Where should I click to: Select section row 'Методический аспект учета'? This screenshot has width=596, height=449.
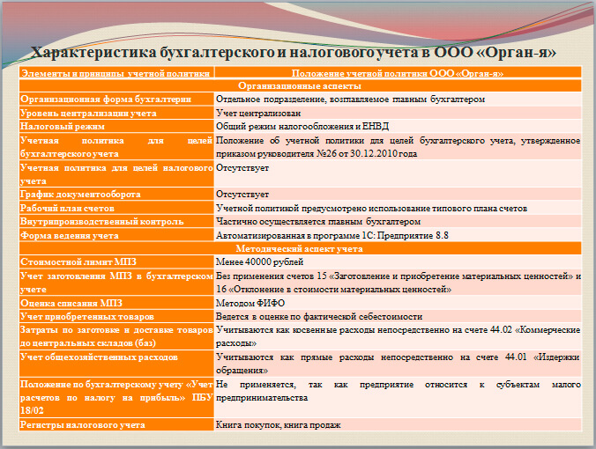tap(300, 248)
